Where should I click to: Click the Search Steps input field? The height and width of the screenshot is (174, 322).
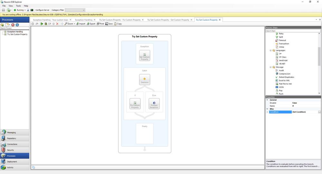point(293,31)
